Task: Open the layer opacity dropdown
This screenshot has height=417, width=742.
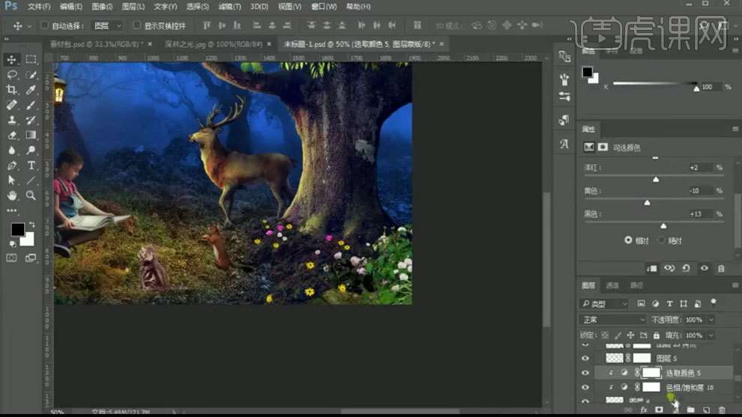Action: pos(711,320)
